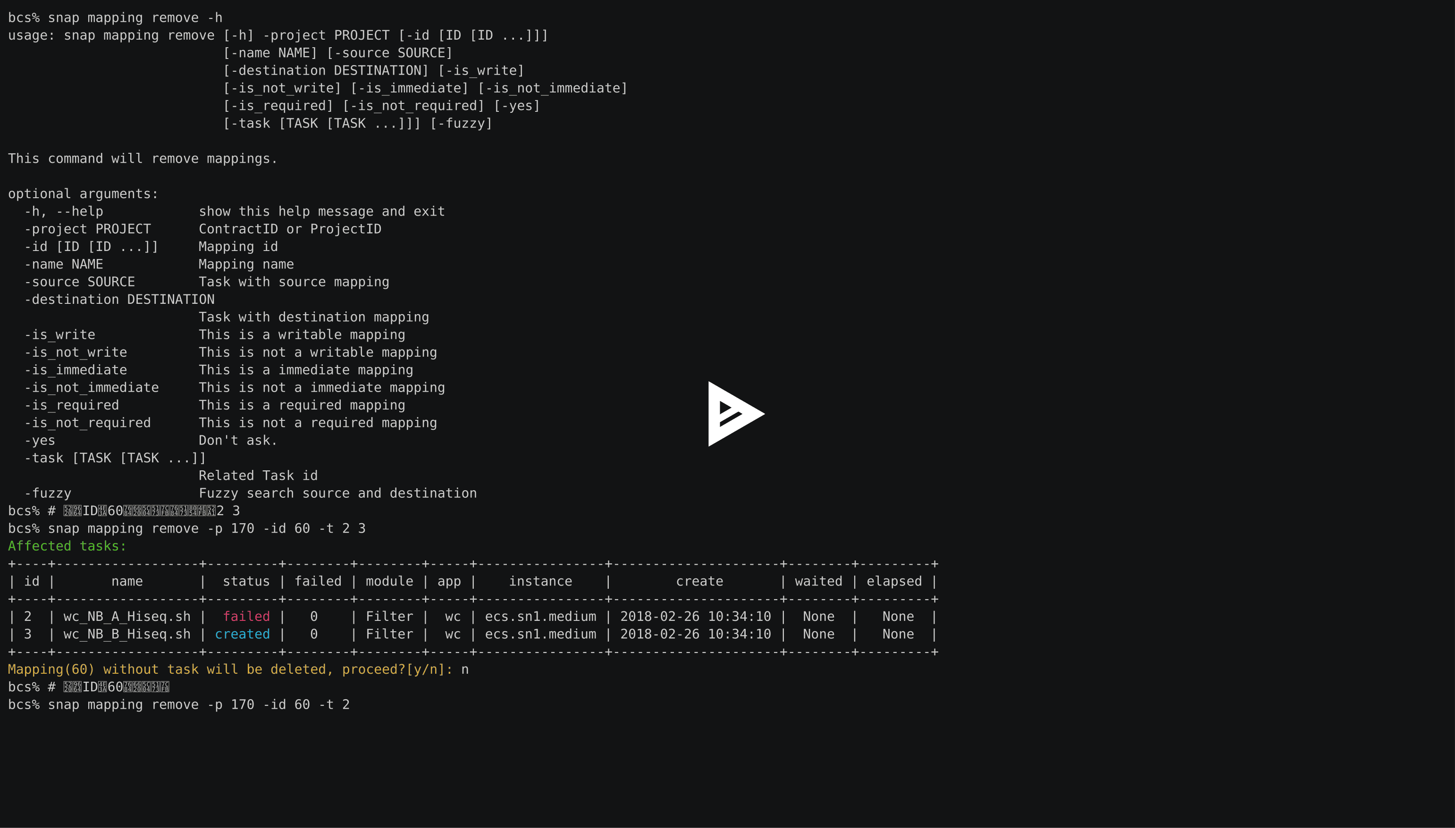Click the '-yes' option 'Don't ask.' line
The image size is (1455, 828).
[151, 440]
